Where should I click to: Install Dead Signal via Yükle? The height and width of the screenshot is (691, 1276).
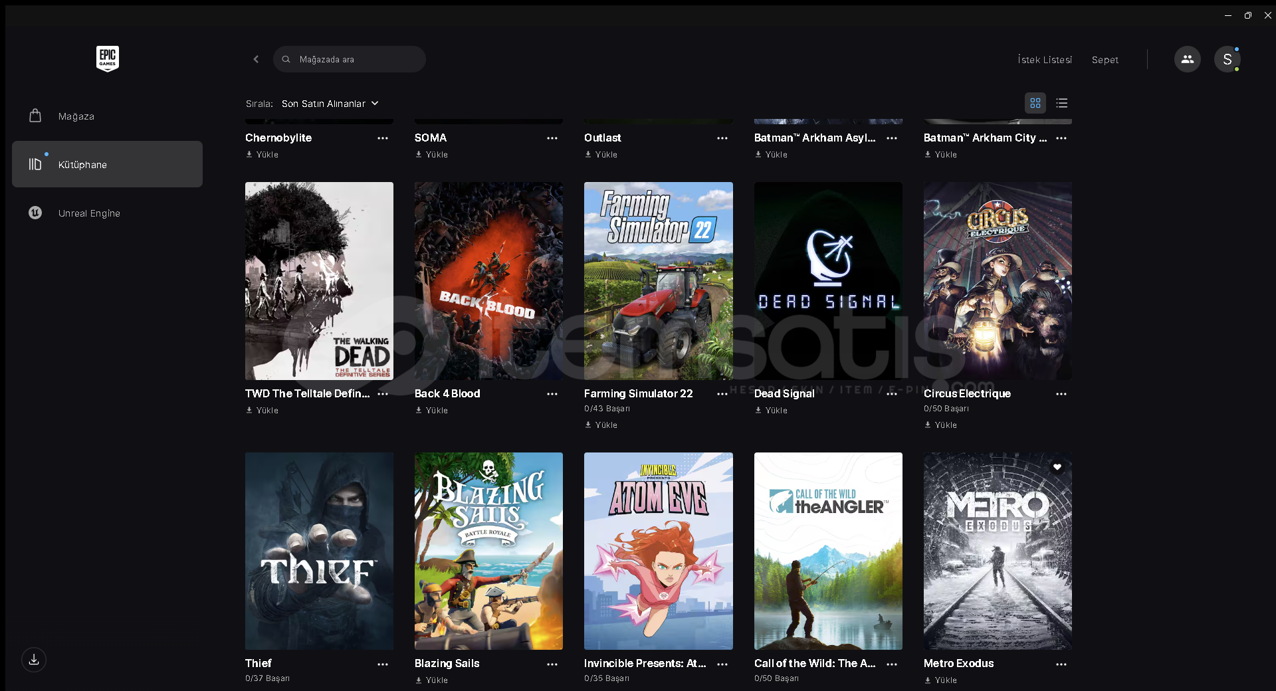tap(772, 411)
